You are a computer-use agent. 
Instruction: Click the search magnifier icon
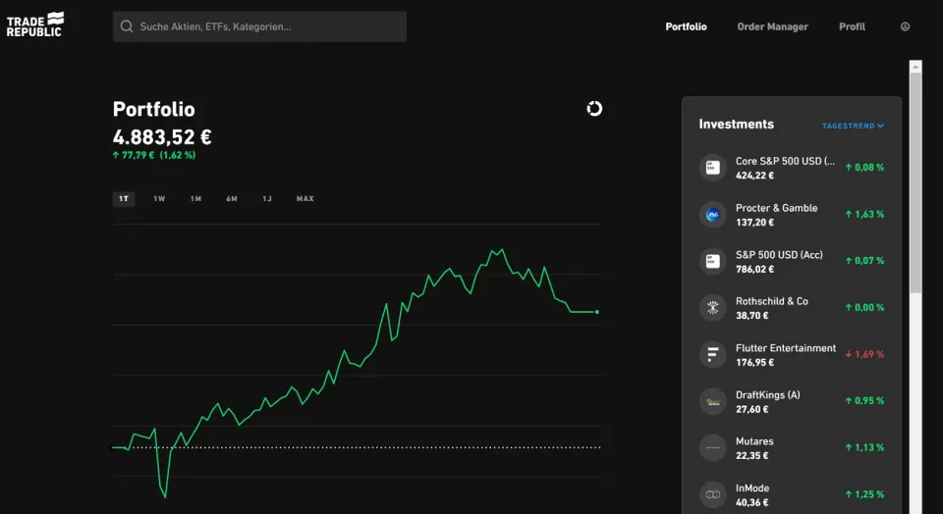[127, 26]
